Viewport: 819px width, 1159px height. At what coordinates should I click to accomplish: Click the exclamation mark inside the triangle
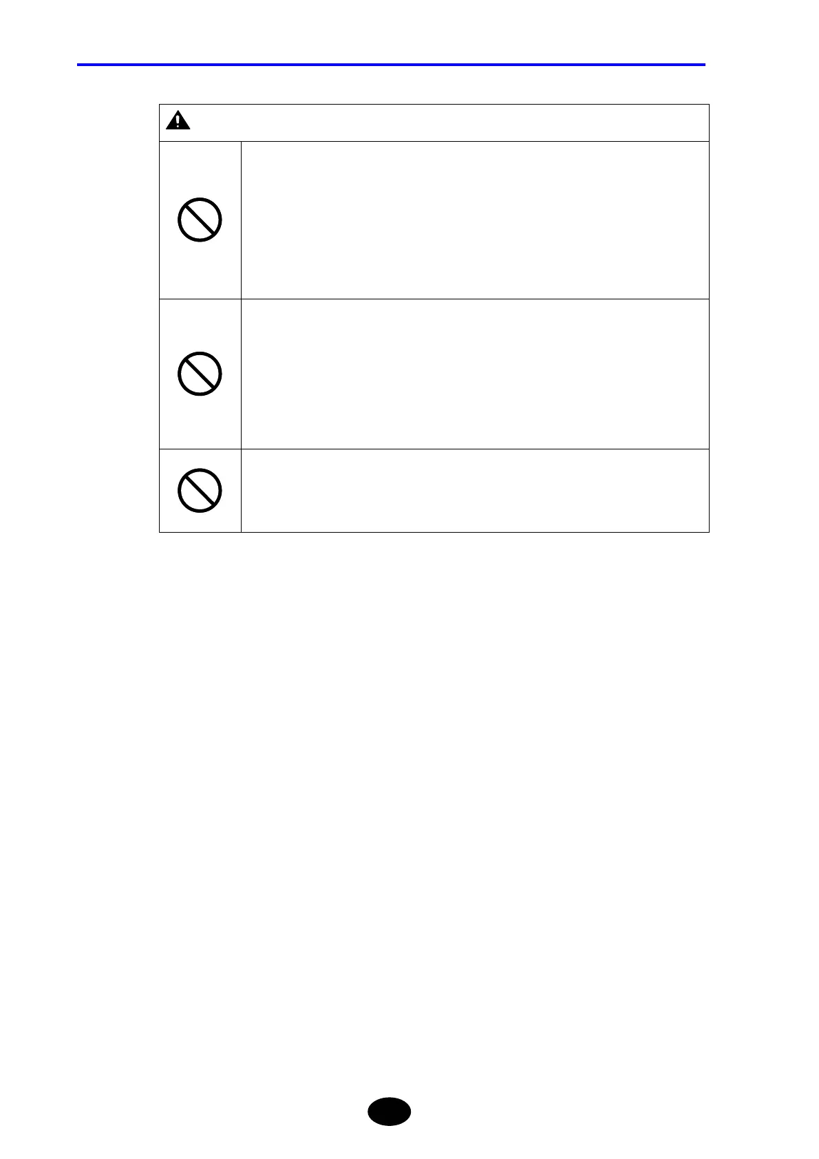pyautogui.click(x=178, y=123)
